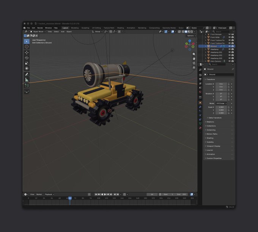Open the timeline Playback popover

(x=49, y=194)
